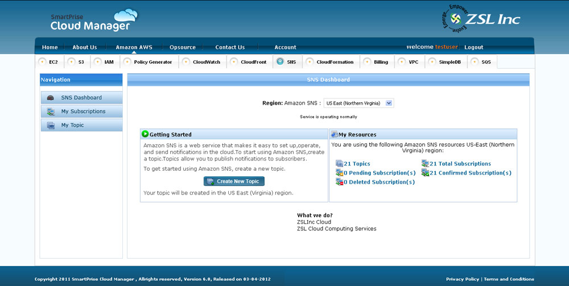Screen dimensions: 569x286
Task: Open the Amazon AWS menu
Action: click(134, 47)
